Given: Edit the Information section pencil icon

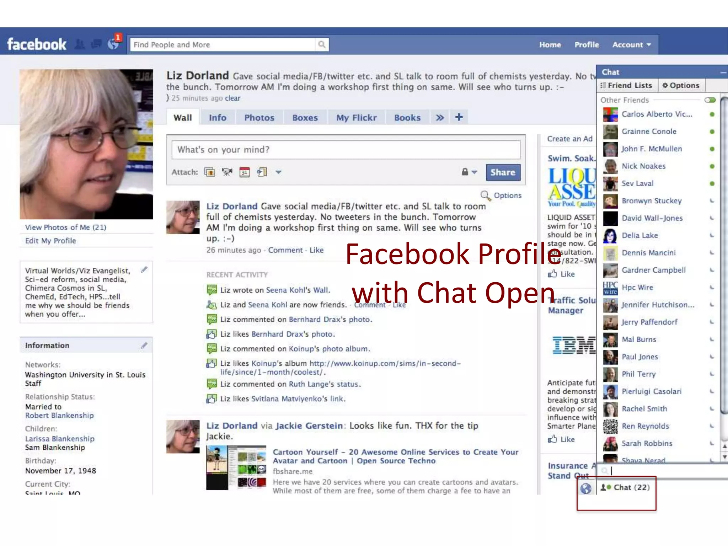Looking at the screenshot, I should pyautogui.click(x=144, y=345).
